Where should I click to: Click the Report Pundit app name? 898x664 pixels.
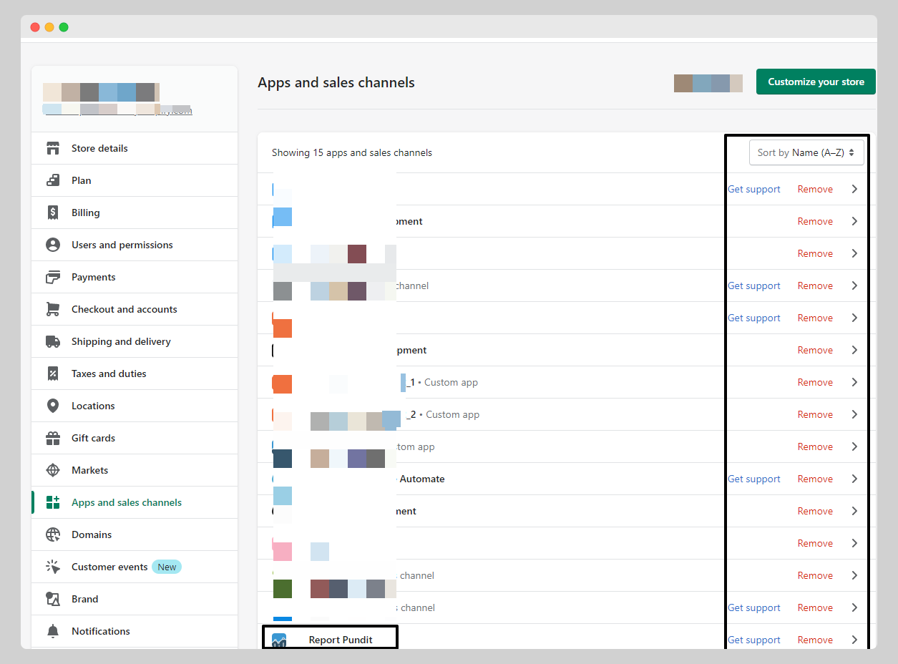point(341,640)
